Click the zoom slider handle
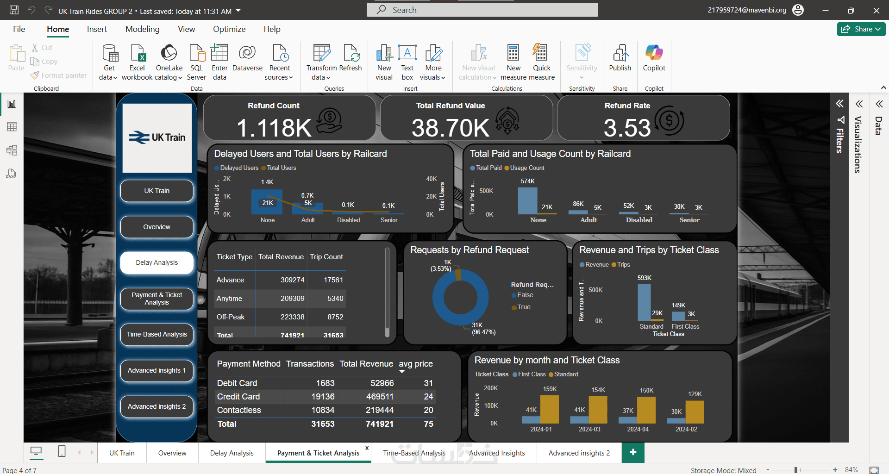The height and width of the screenshot is (474, 889). 796,470
